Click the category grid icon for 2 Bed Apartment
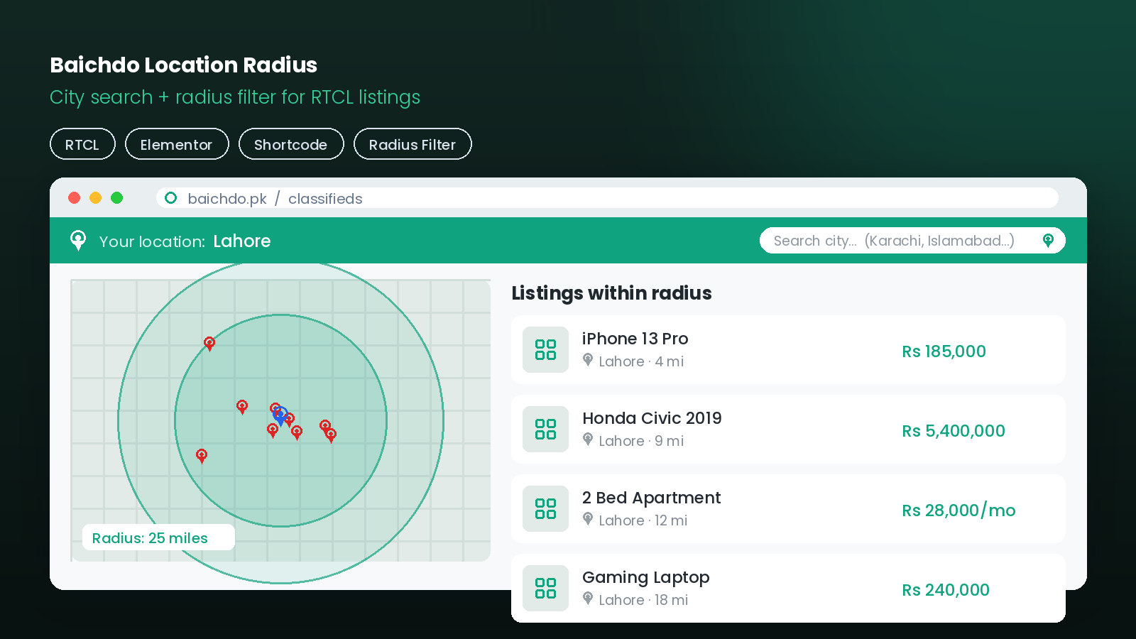The width and height of the screenshot is (1136, 639). click(545, 508)
